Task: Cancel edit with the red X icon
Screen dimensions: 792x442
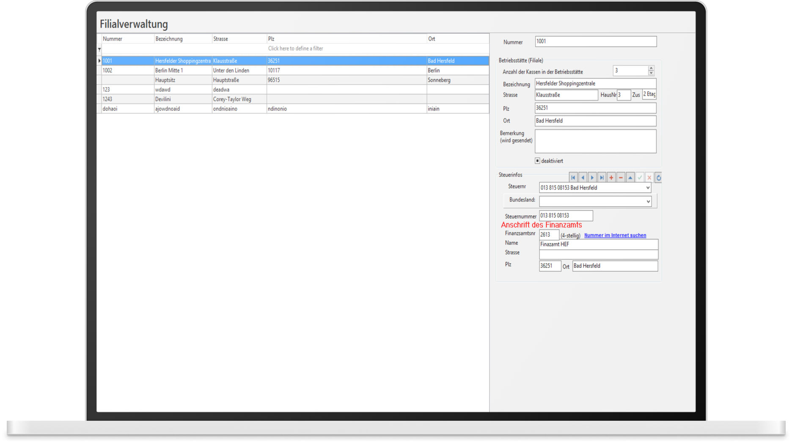Action: tap(649, 178)
